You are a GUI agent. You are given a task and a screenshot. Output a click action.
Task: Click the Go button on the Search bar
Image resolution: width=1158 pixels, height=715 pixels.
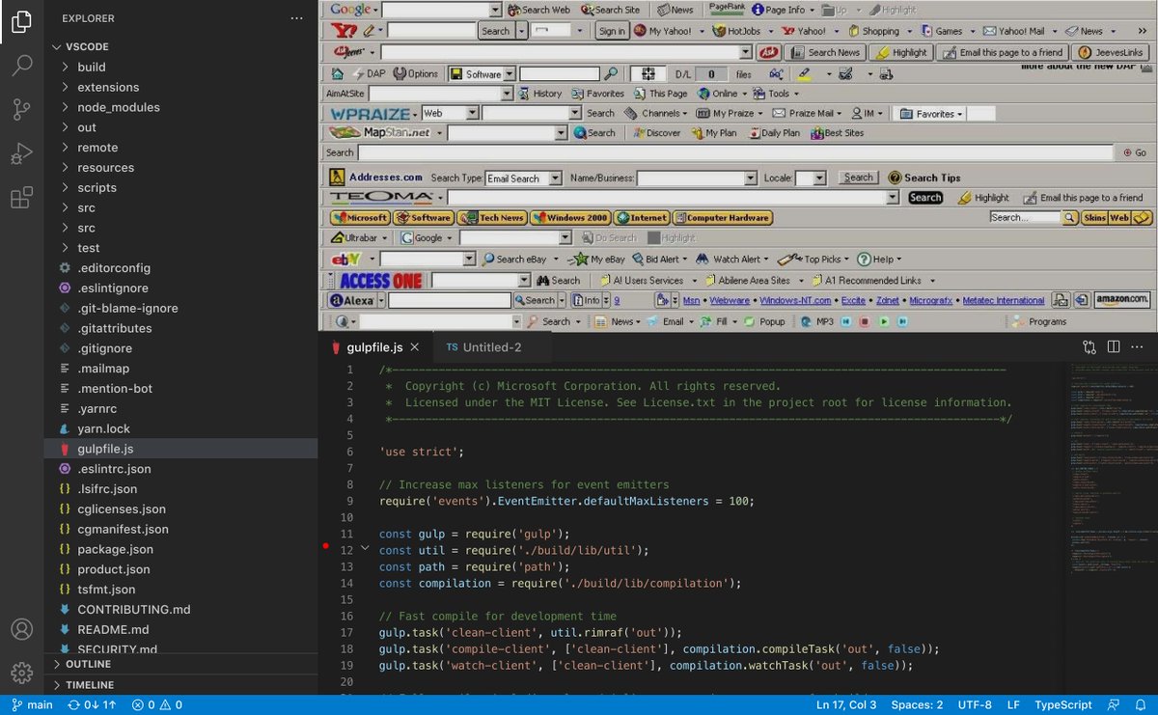(1134, 152)
